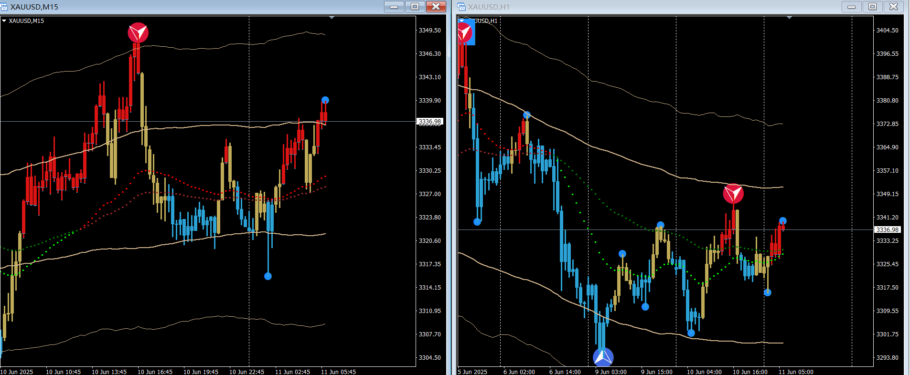Click the 3307.70 price label
This screenshot has width=910, height=375.
pos(430,334)
